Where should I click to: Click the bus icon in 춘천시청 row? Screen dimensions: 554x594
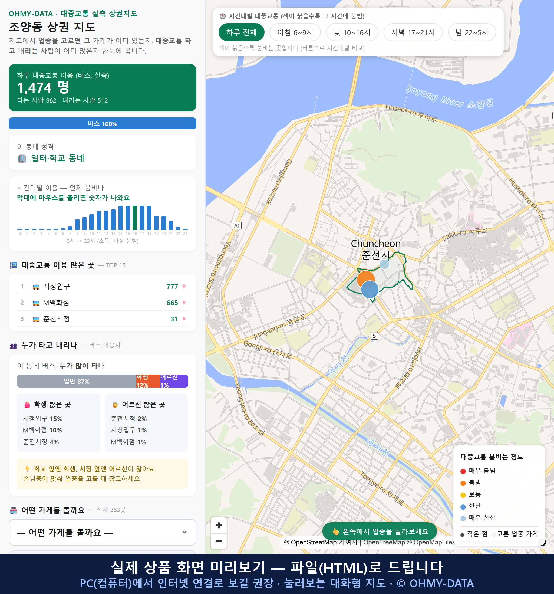click(x=36, y=319)
